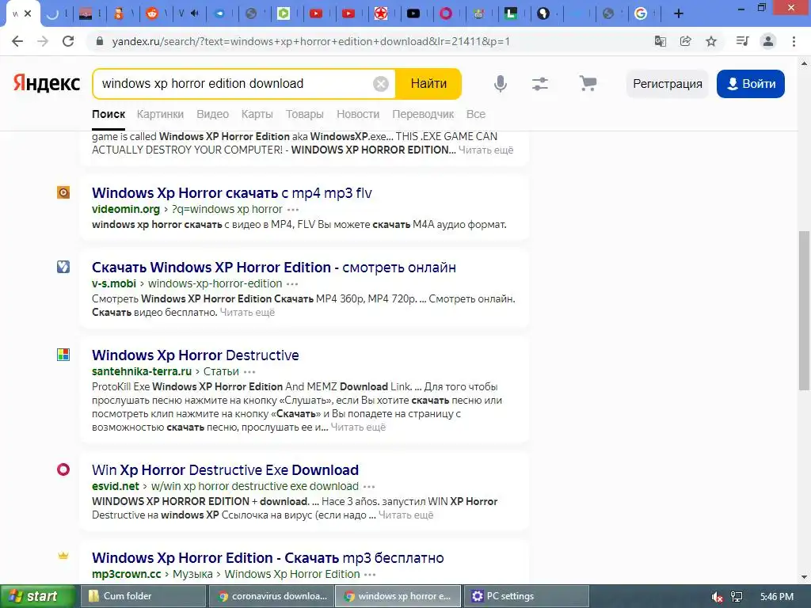
Task: Close the current Yandex tab
Action: tap(28, 14)
